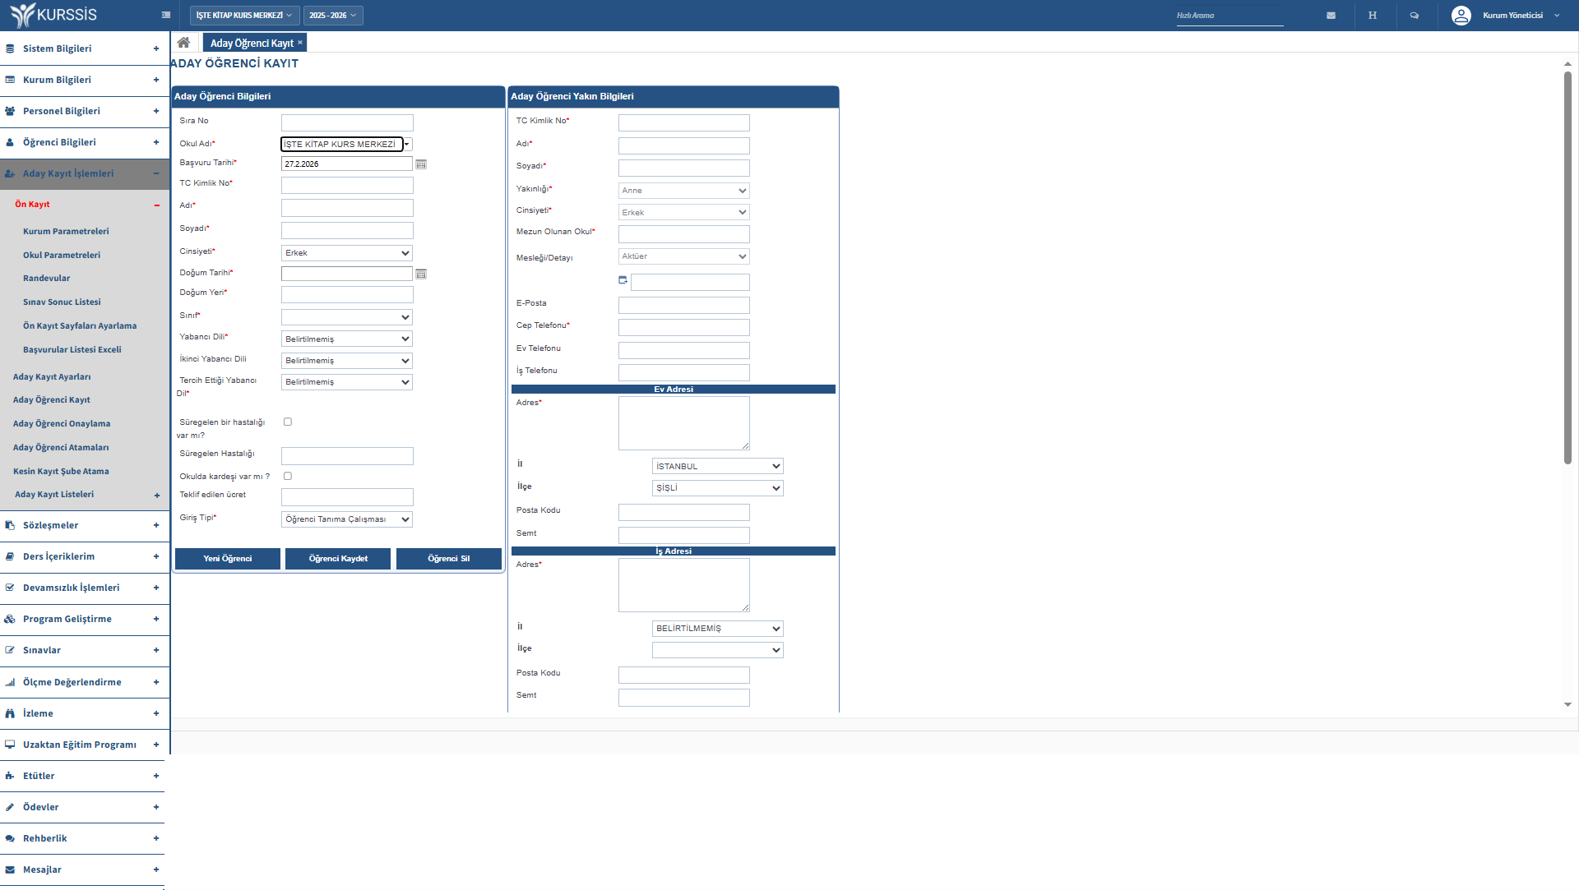Check the Süregelen bir hastalığı var mı checkbox
Viewport: 1579px width, 890px height.
click(x=288, y=422)
